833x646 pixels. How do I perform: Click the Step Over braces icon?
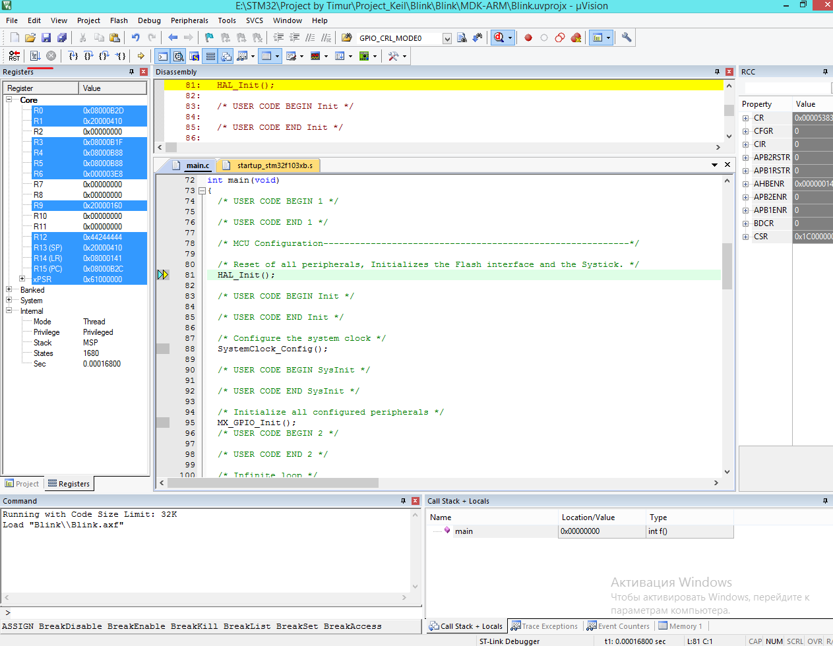(x=88, y=56)
